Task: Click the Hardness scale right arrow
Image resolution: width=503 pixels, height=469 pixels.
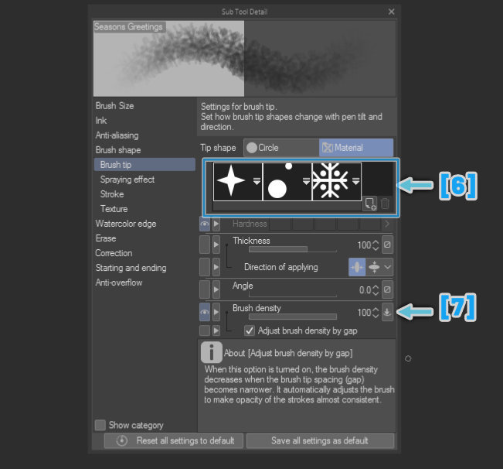Action: [387, 224]
